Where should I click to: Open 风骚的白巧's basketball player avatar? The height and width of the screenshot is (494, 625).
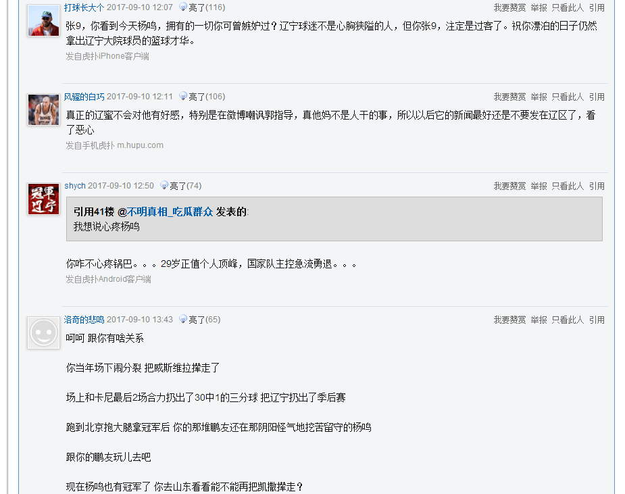click(x=43, y=110)
